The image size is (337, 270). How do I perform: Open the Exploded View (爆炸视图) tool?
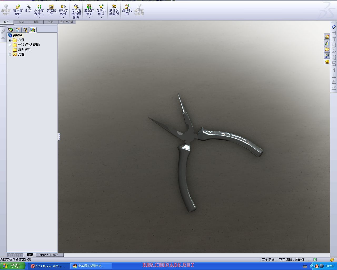127,10
